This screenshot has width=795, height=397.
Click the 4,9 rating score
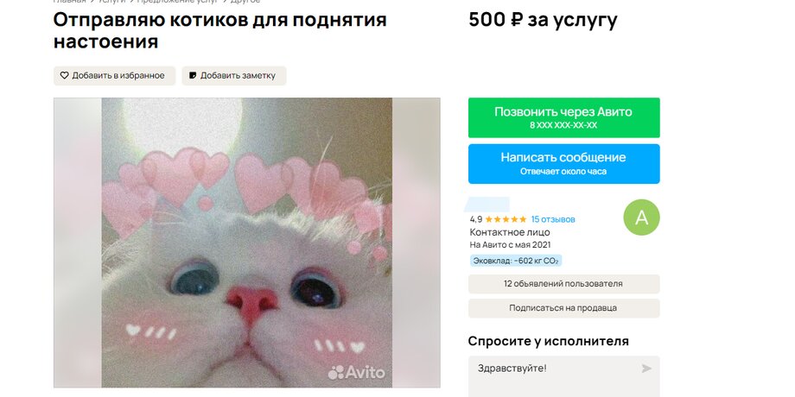pyautogui.click(x=475, y=219)
